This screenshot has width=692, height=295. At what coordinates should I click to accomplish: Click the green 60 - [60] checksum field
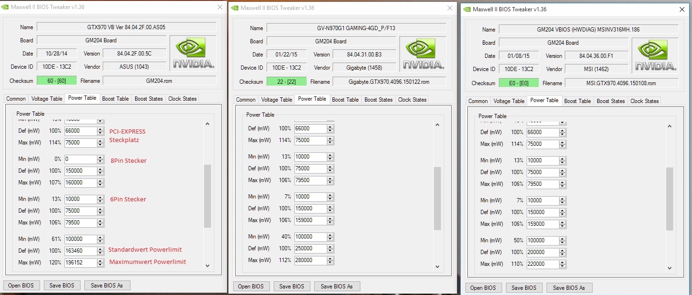click(57, 81)
